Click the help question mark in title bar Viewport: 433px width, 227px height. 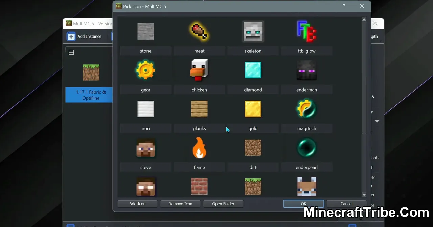click(344, 6)
